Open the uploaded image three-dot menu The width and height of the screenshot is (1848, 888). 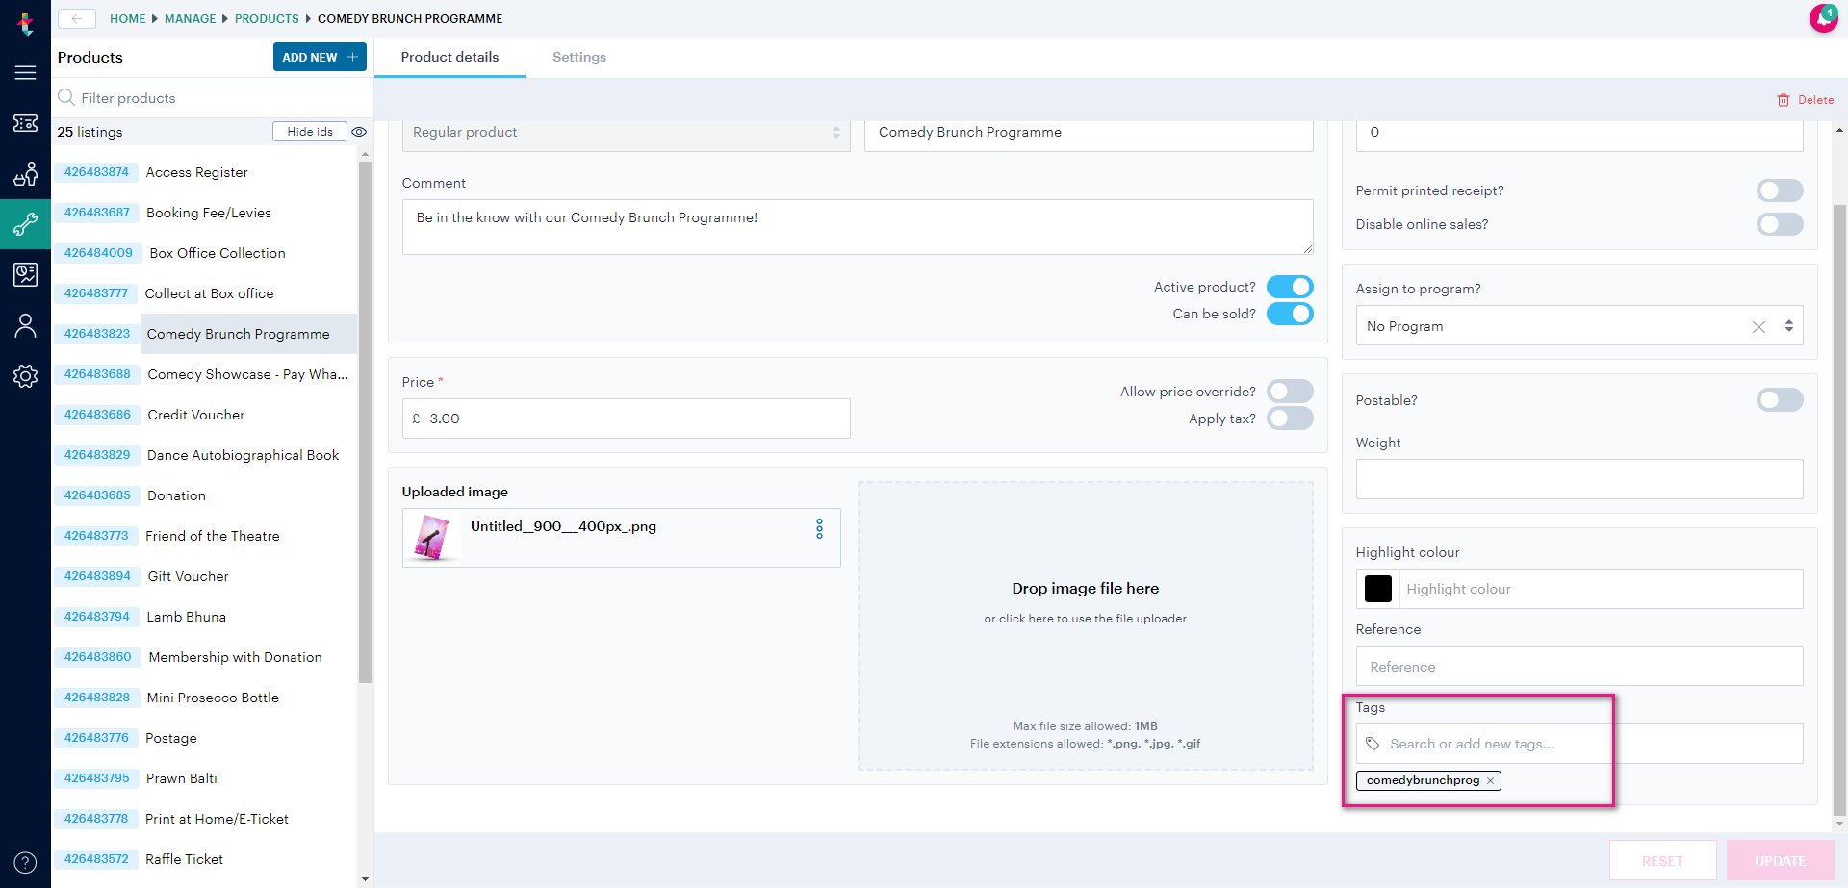point(819,528)
